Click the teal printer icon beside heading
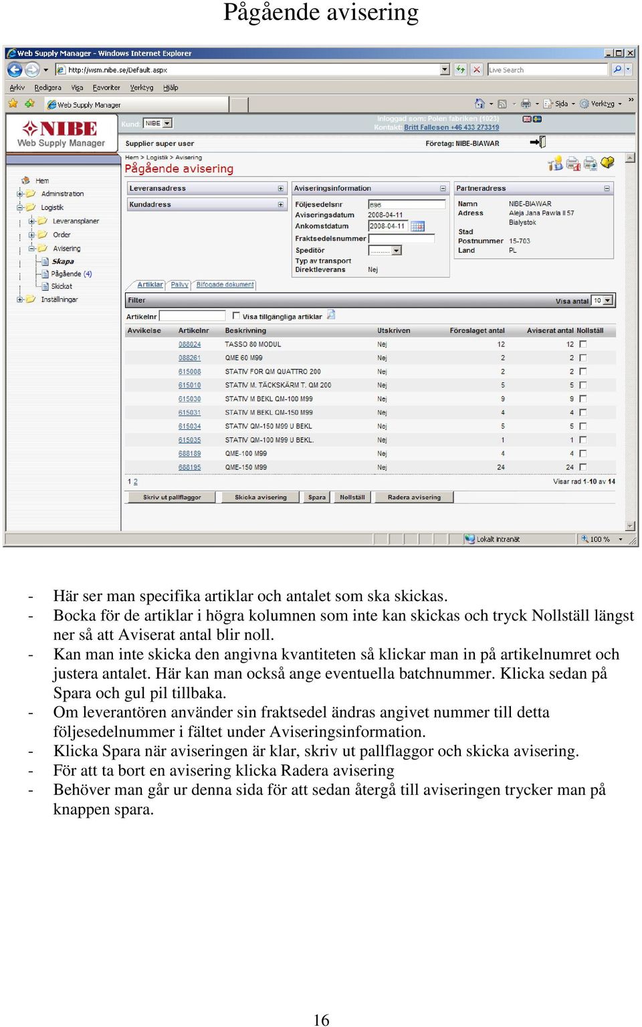This screenshot has width=642, height=1027. point(590,163)
